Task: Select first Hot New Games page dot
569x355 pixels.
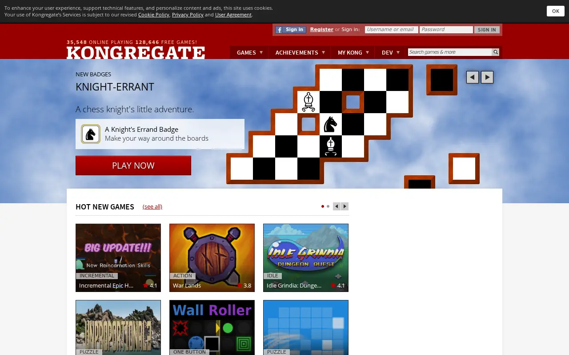Action: pyautogui.click(x=323, y=206)
